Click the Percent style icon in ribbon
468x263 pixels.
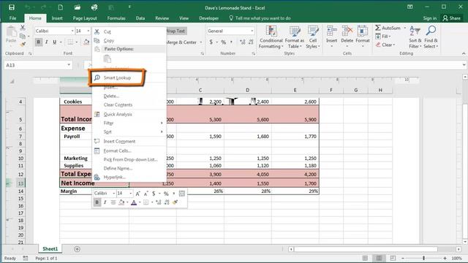(223, 42)
